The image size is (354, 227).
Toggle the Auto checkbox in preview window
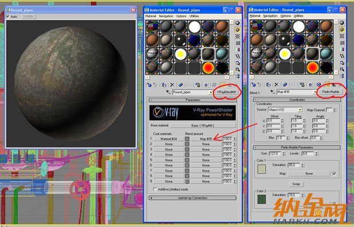7,17
